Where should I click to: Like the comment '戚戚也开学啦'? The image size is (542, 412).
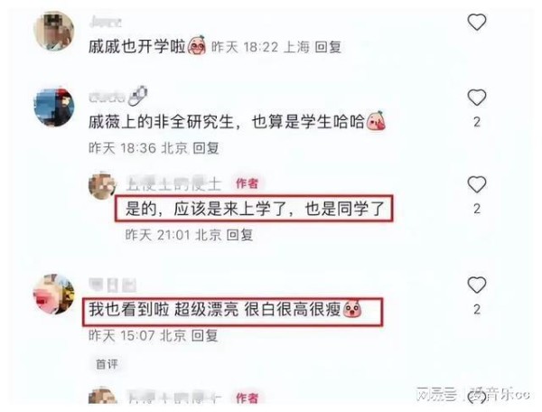[x=477, y=23]
